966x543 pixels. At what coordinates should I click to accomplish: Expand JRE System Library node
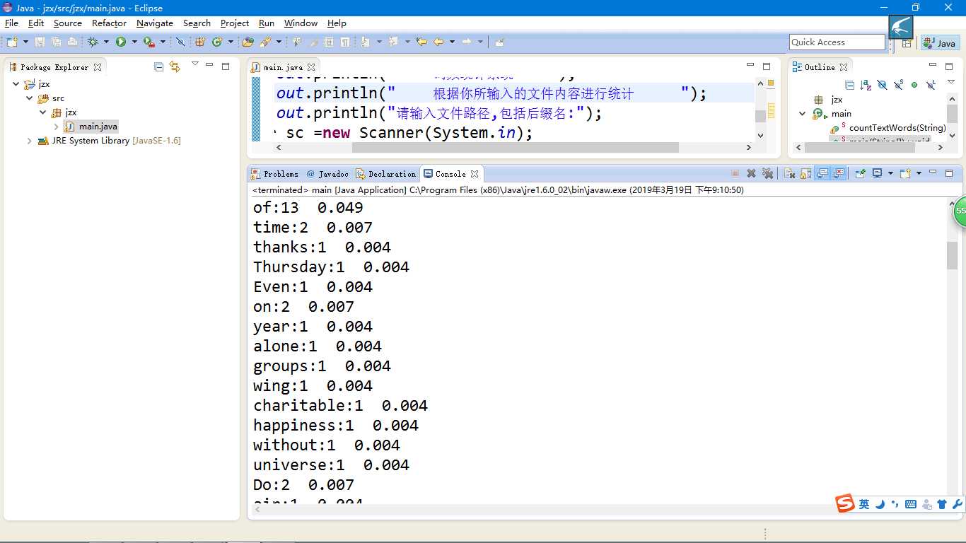point(30,141)
